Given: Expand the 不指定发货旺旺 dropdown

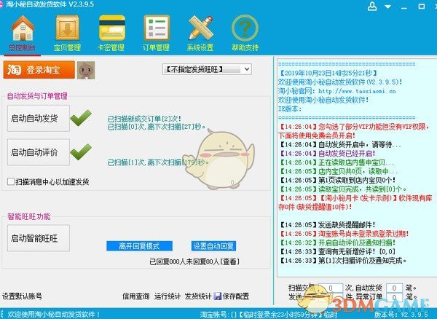Looking at the screenshot, I should 207,69.
